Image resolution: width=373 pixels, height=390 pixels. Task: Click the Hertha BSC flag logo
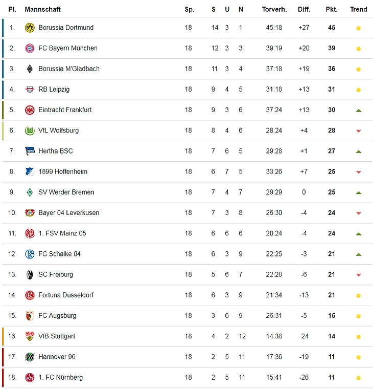30,151
